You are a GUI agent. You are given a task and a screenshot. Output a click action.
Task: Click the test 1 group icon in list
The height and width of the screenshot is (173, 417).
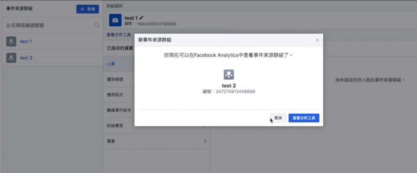pos(11,42)
